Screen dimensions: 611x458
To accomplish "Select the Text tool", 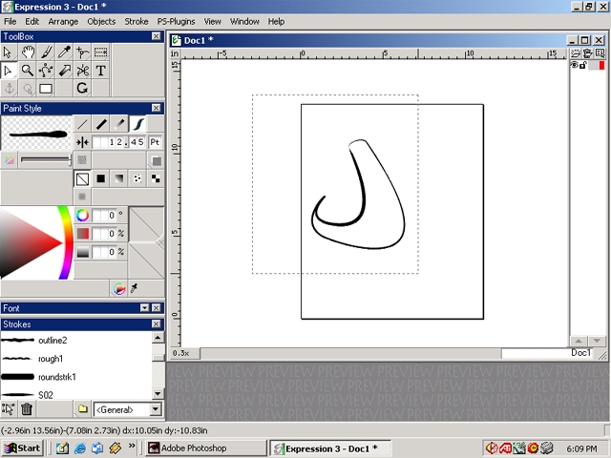I will pos(101,71).
